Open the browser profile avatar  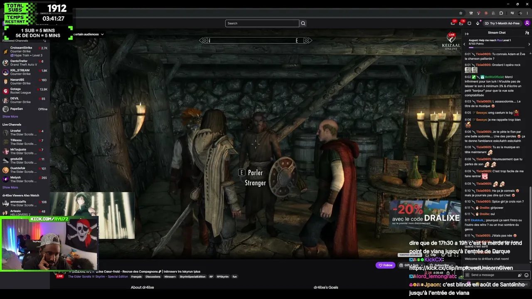coord(520,13)
